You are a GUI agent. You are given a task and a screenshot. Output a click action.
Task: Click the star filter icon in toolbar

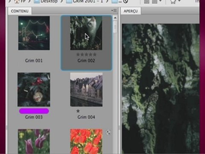click(173, 1)
